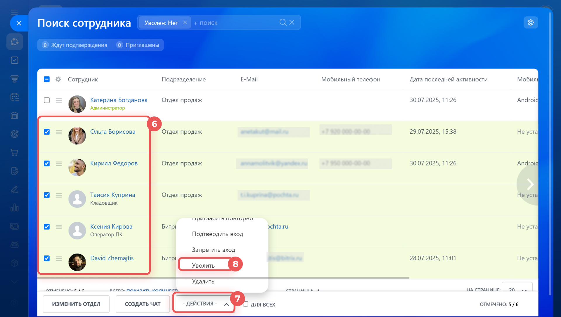Uncheck the box for Таисия Куприна

point(47,195)
